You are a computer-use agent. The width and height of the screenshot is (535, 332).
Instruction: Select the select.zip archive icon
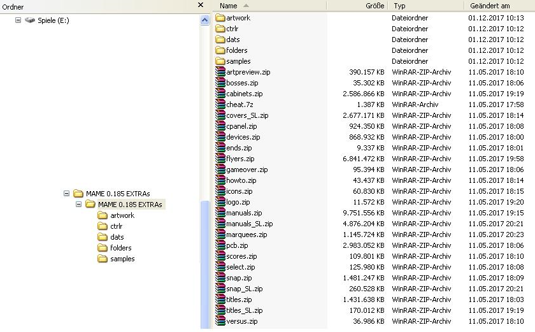(220, 267)
